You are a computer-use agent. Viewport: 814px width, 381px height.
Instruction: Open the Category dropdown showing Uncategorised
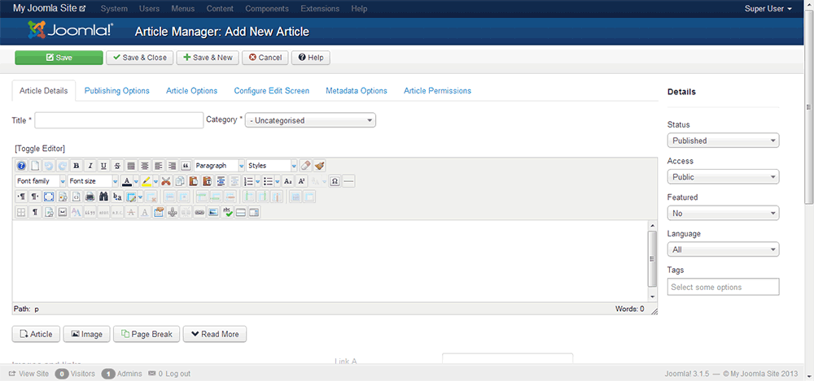(310, 120)
